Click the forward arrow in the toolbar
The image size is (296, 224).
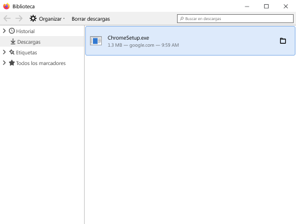[19, 18]
